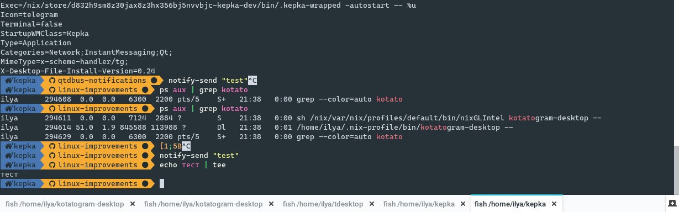This screenshot has width=679, height=212.
Task: Close the first kotatogram-desktop tab
Action: point(132,204)
